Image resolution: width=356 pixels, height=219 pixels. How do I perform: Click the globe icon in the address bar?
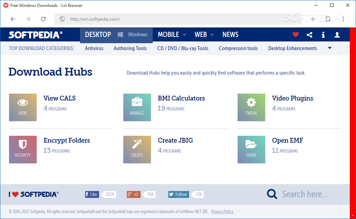pyautogui.click(x=62, y=19)
